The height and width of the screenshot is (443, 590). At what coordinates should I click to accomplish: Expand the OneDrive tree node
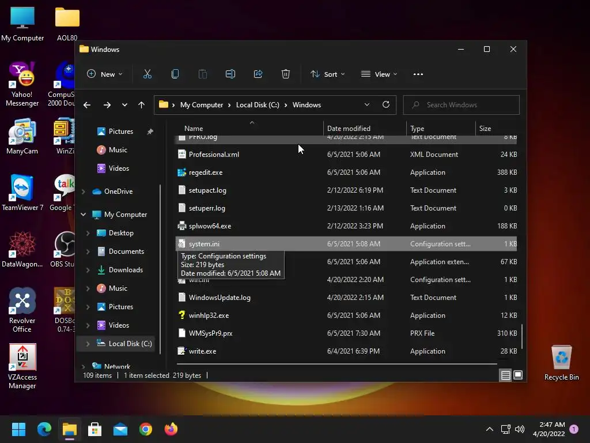point(83,192)
